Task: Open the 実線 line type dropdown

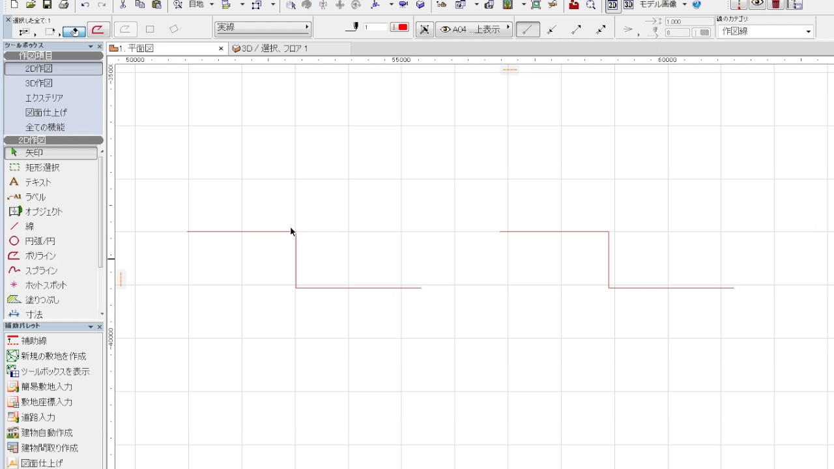Action: click(x=263, y=28)
